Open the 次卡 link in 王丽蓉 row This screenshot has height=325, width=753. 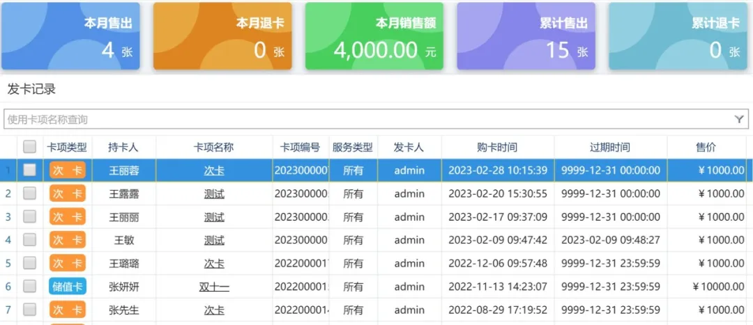point(214,171)
